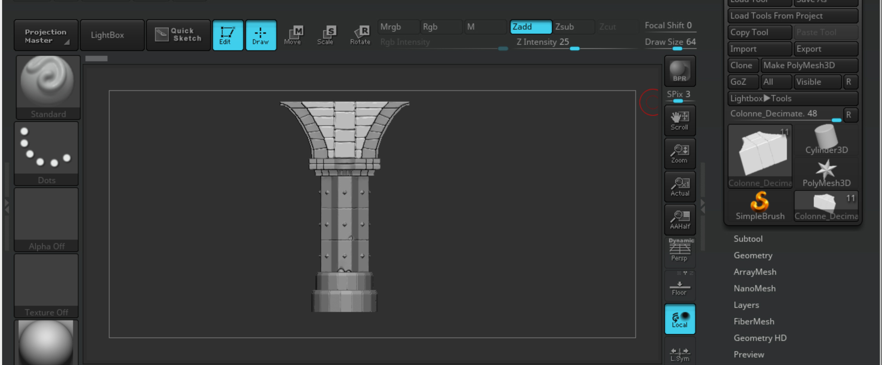Click Load Tools From Project

[x=793, y=16]
